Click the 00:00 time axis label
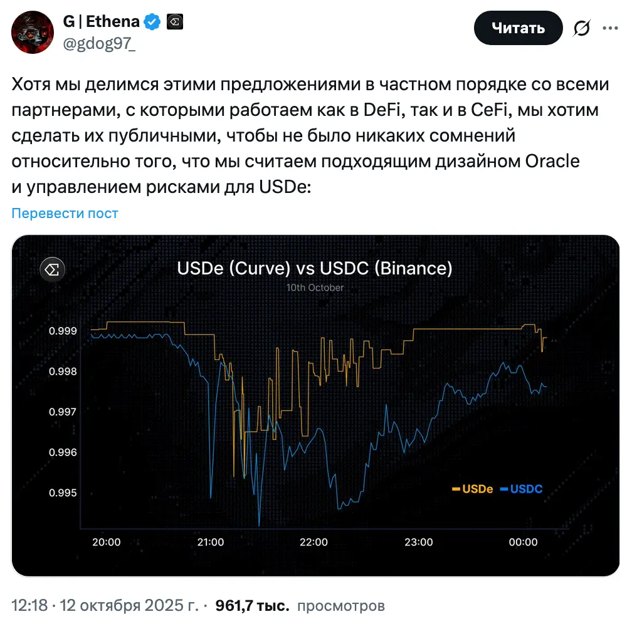632x624 pixels. click(522, 542)
